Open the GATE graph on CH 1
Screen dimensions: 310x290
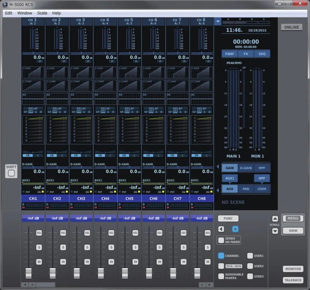[33, 72]
